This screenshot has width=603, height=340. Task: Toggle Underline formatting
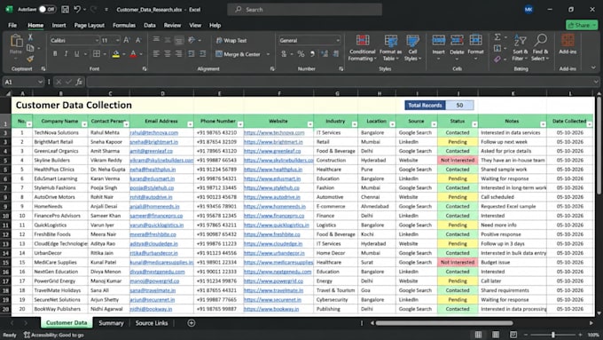pyautogui.click(x=76, y=54)
